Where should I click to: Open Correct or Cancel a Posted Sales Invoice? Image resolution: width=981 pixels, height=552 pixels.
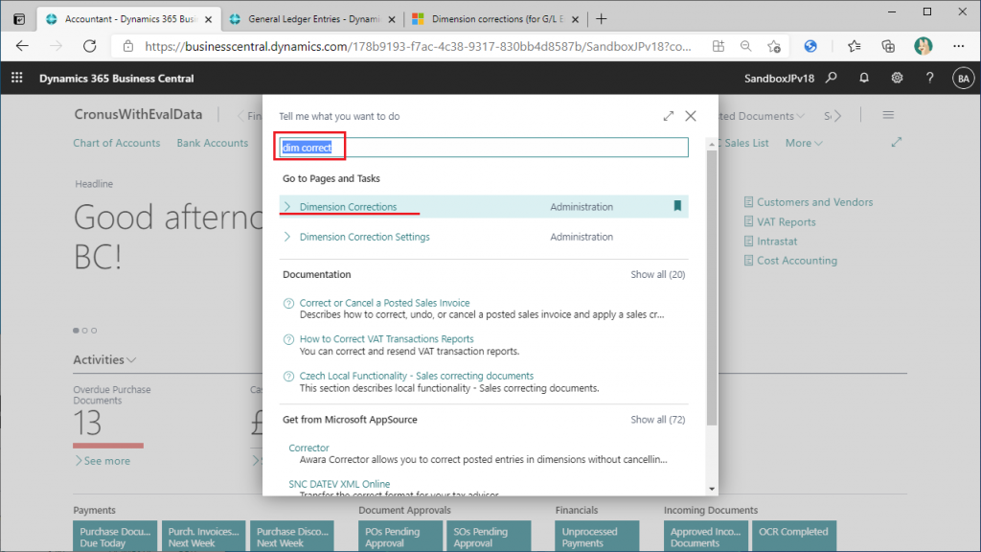[385, 303]
